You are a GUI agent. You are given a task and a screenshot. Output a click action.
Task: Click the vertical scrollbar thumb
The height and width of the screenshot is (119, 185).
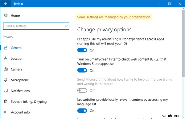(183, 43)
